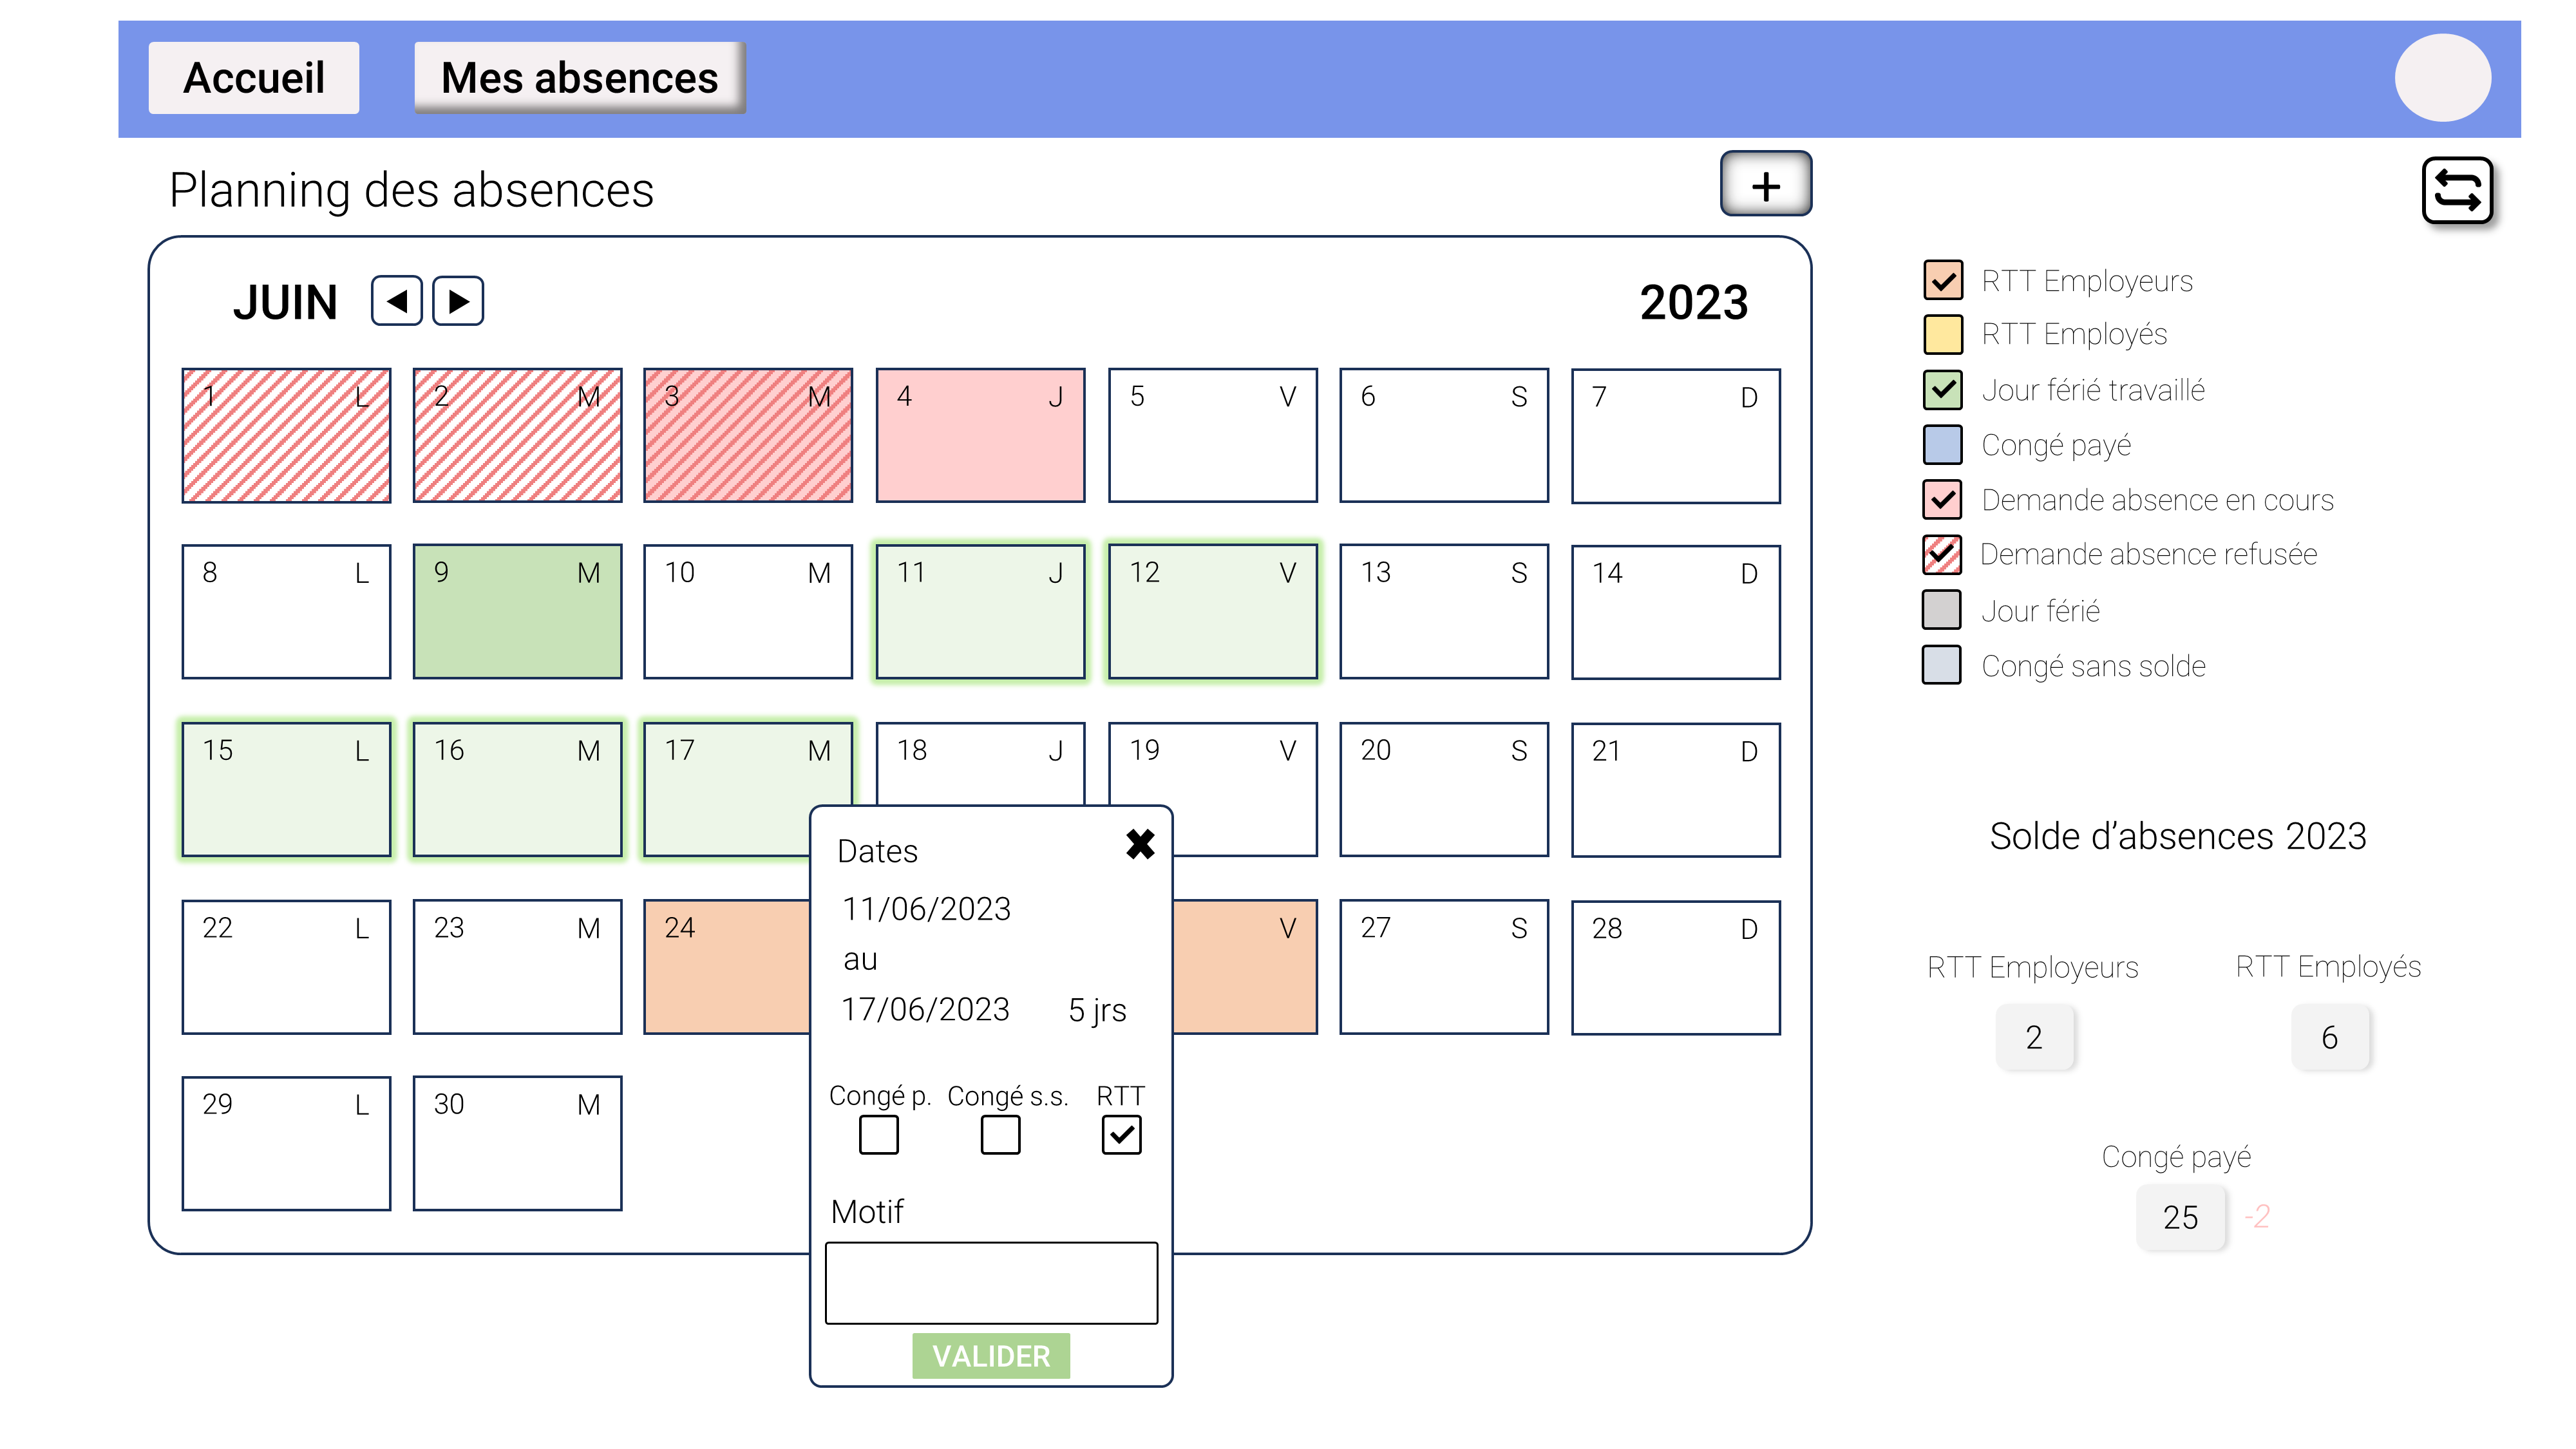Open the add absence plus icon

(1765, 184)
